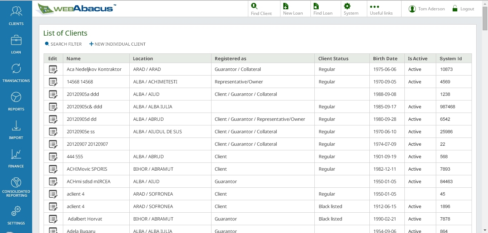This screenshot has width=488, height=233.
Task: Click the Find Client toolbar item
Action: (261, 9)
